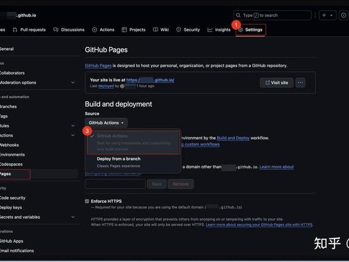The height and width of the screenshot is (262, 349).
Task: Expand the sidebar Actions chevron
Action: [73, 135]
